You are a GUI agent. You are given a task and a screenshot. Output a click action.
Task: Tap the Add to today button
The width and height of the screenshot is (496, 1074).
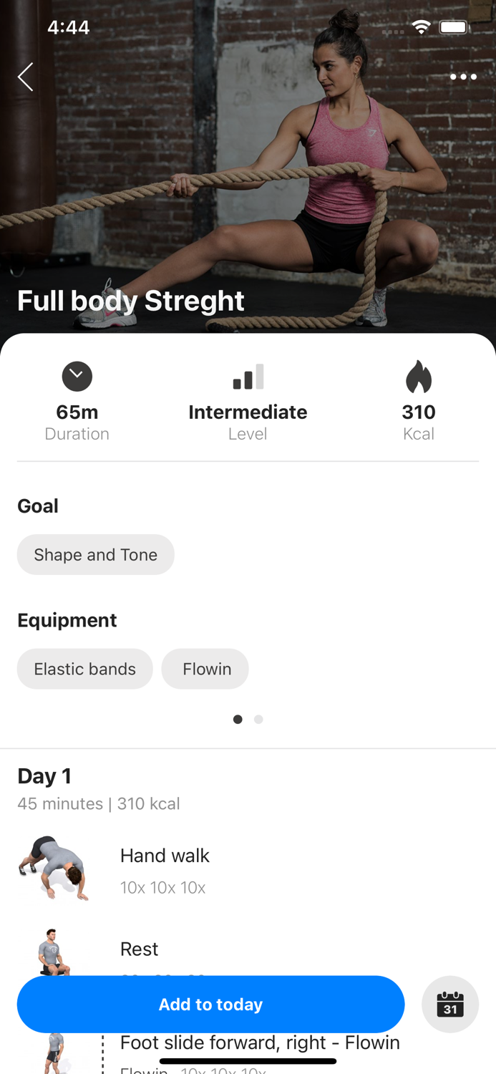click(211, 1004)
